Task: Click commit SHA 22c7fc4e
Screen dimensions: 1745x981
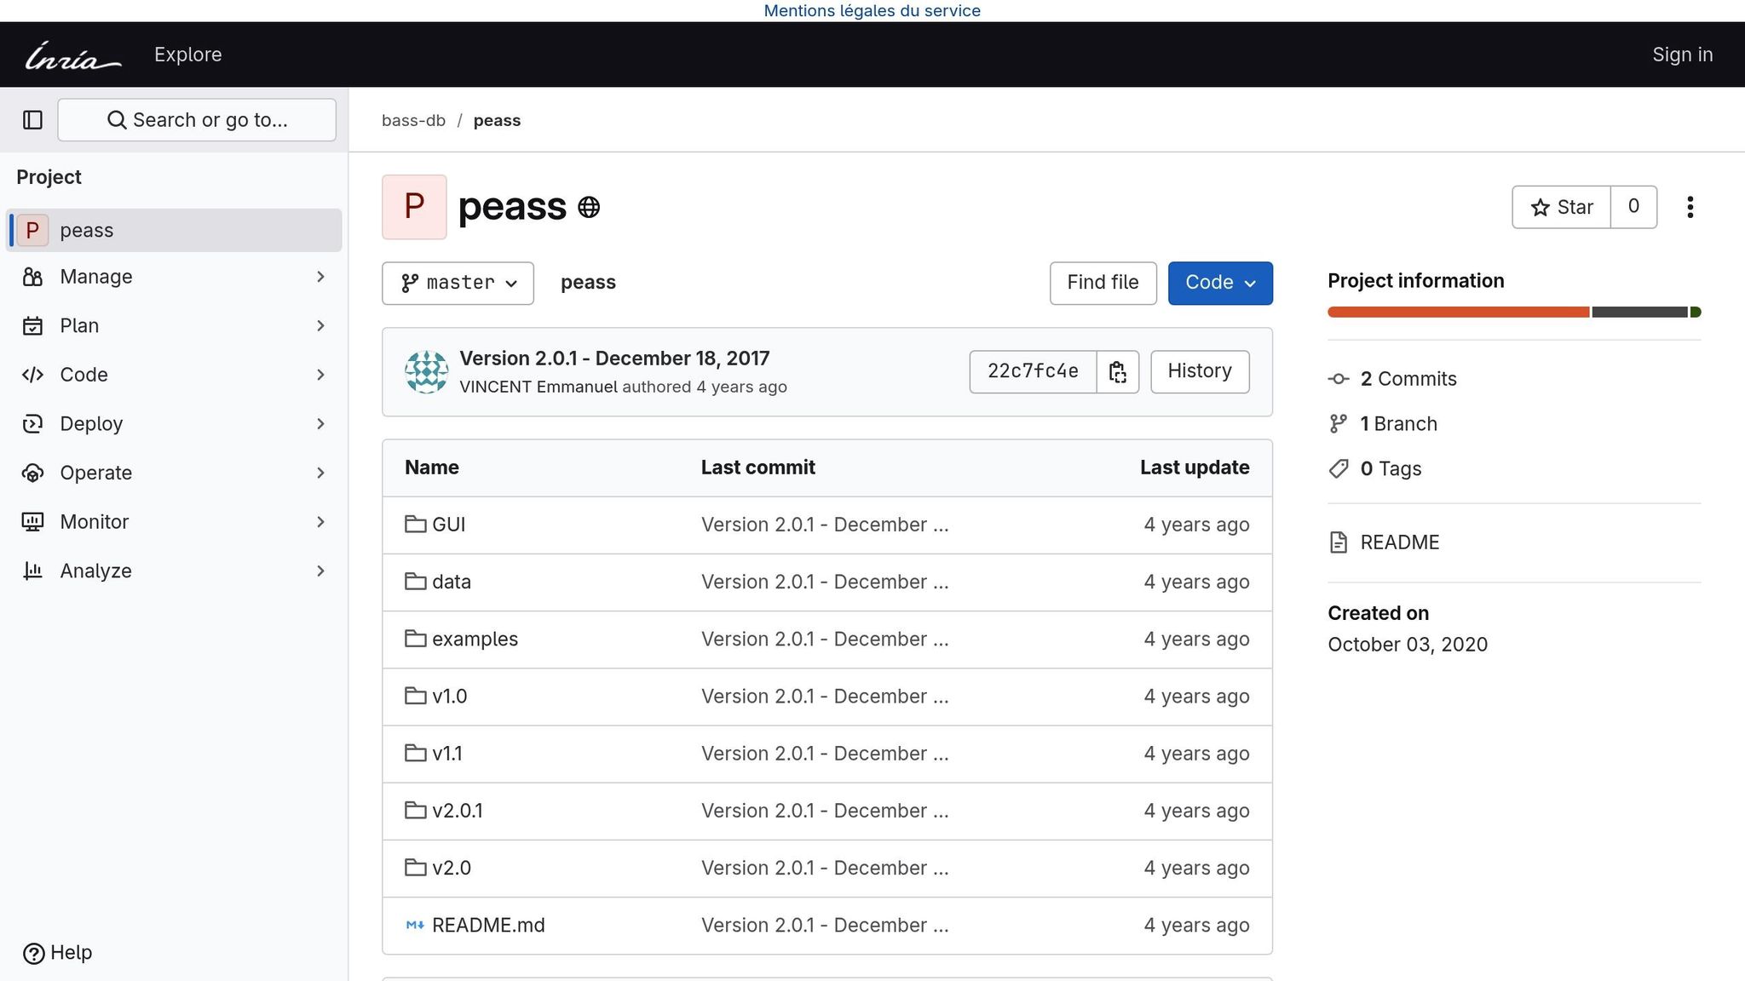Action: (x=1033, y=371)
